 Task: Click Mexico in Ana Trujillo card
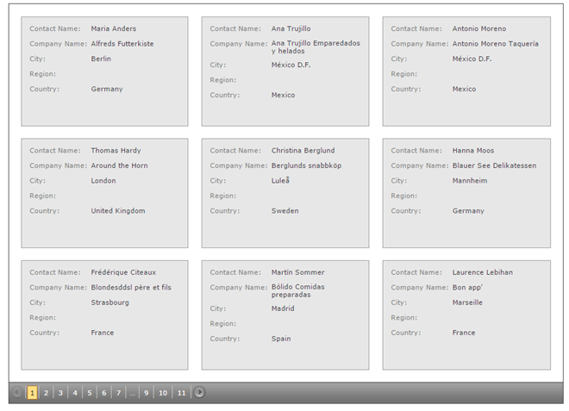click(283, 95)
